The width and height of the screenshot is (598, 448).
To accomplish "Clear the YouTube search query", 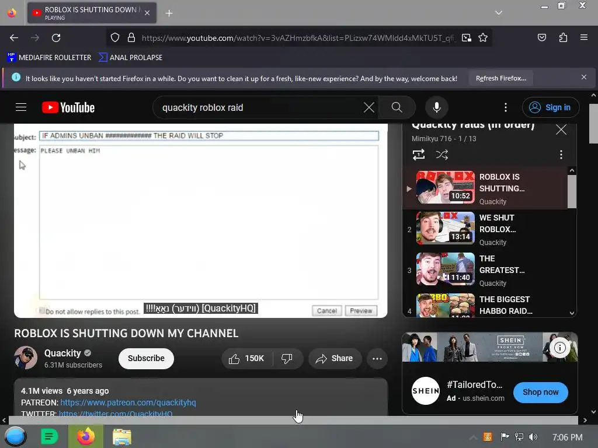I will tap(369, 107).
